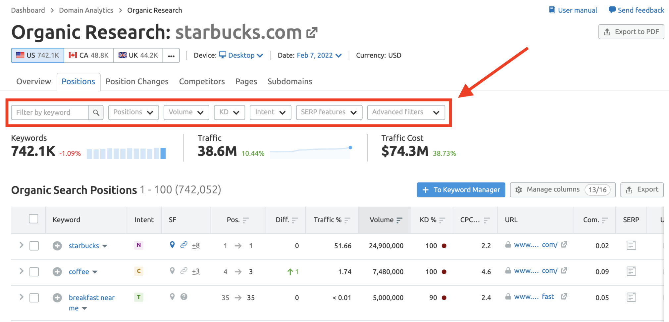669x322 pixels.
Task: Open the Advanced filters dropdown
Action: click(x=406, y=112)
